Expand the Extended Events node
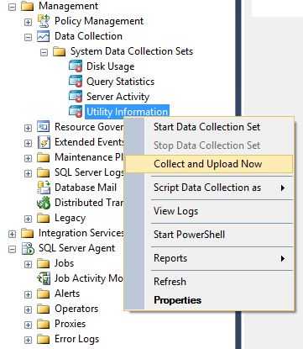303x349 pixels. tap(28, 143)
